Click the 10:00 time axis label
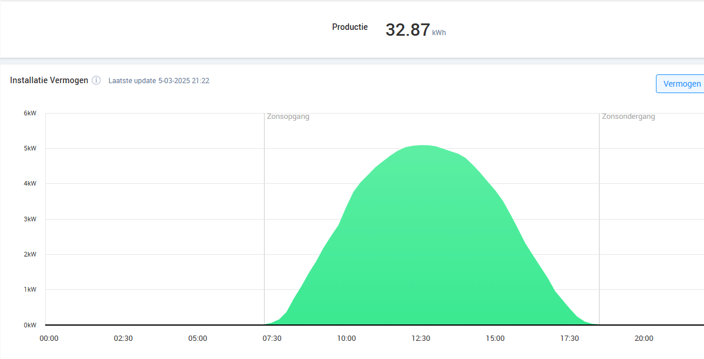 click(346, 339)
